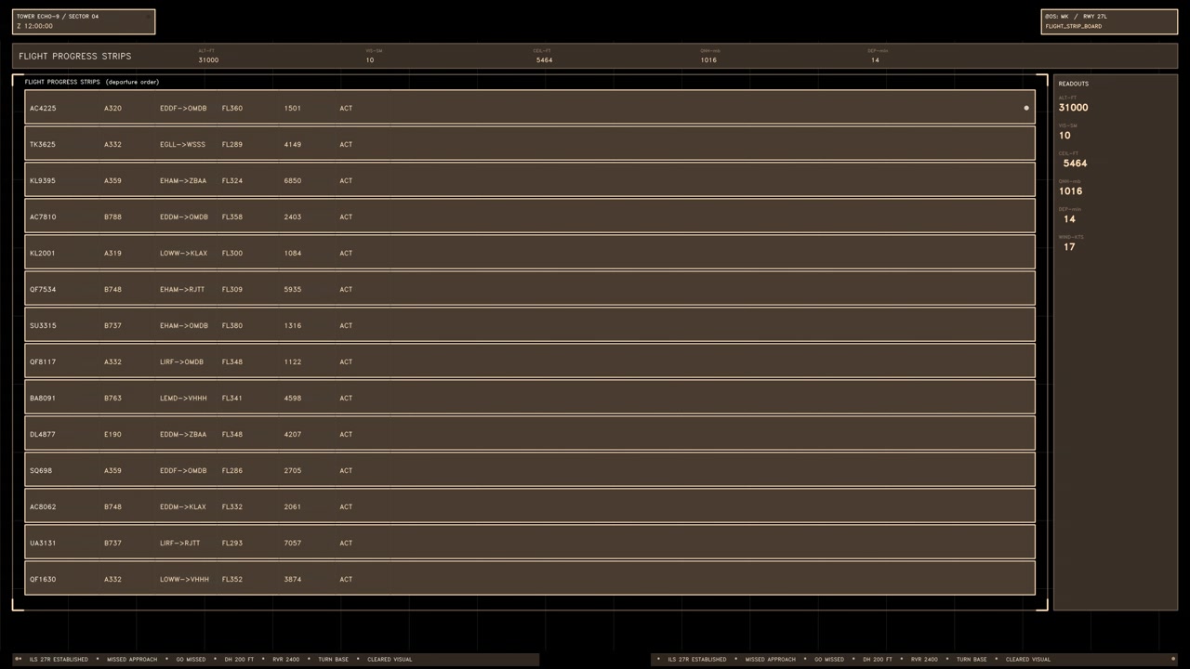
Task: Click the FLIGHT_STRIP_BOARD label
Action: [1073, 26]
